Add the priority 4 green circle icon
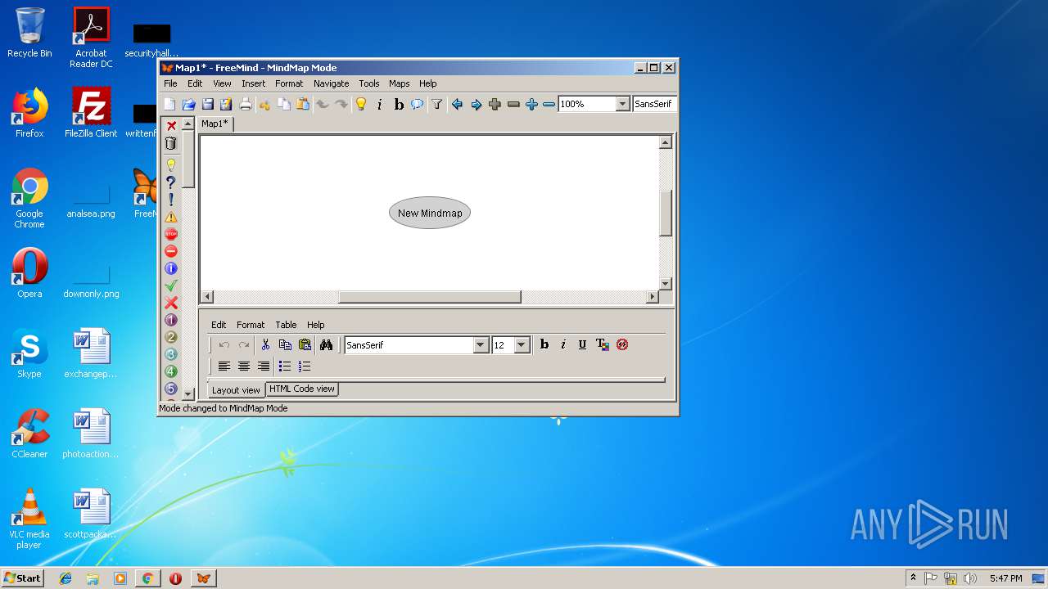 tap(171, 371)
